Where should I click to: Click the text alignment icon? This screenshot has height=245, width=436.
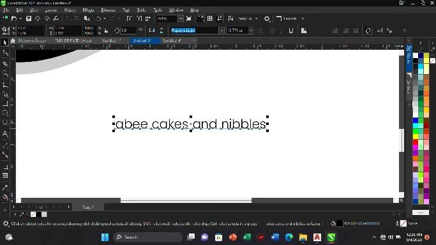point(304,31)
